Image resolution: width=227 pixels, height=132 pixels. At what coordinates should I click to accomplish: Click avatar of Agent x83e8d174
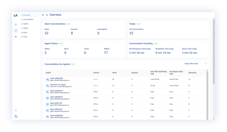[x=47, y=92]
